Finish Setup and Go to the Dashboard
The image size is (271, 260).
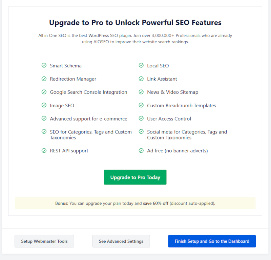click(x=212, y=241)
